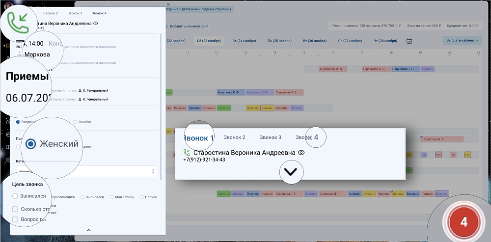
Task: Close the call panel with the X icon
Action: pos(168,4)
